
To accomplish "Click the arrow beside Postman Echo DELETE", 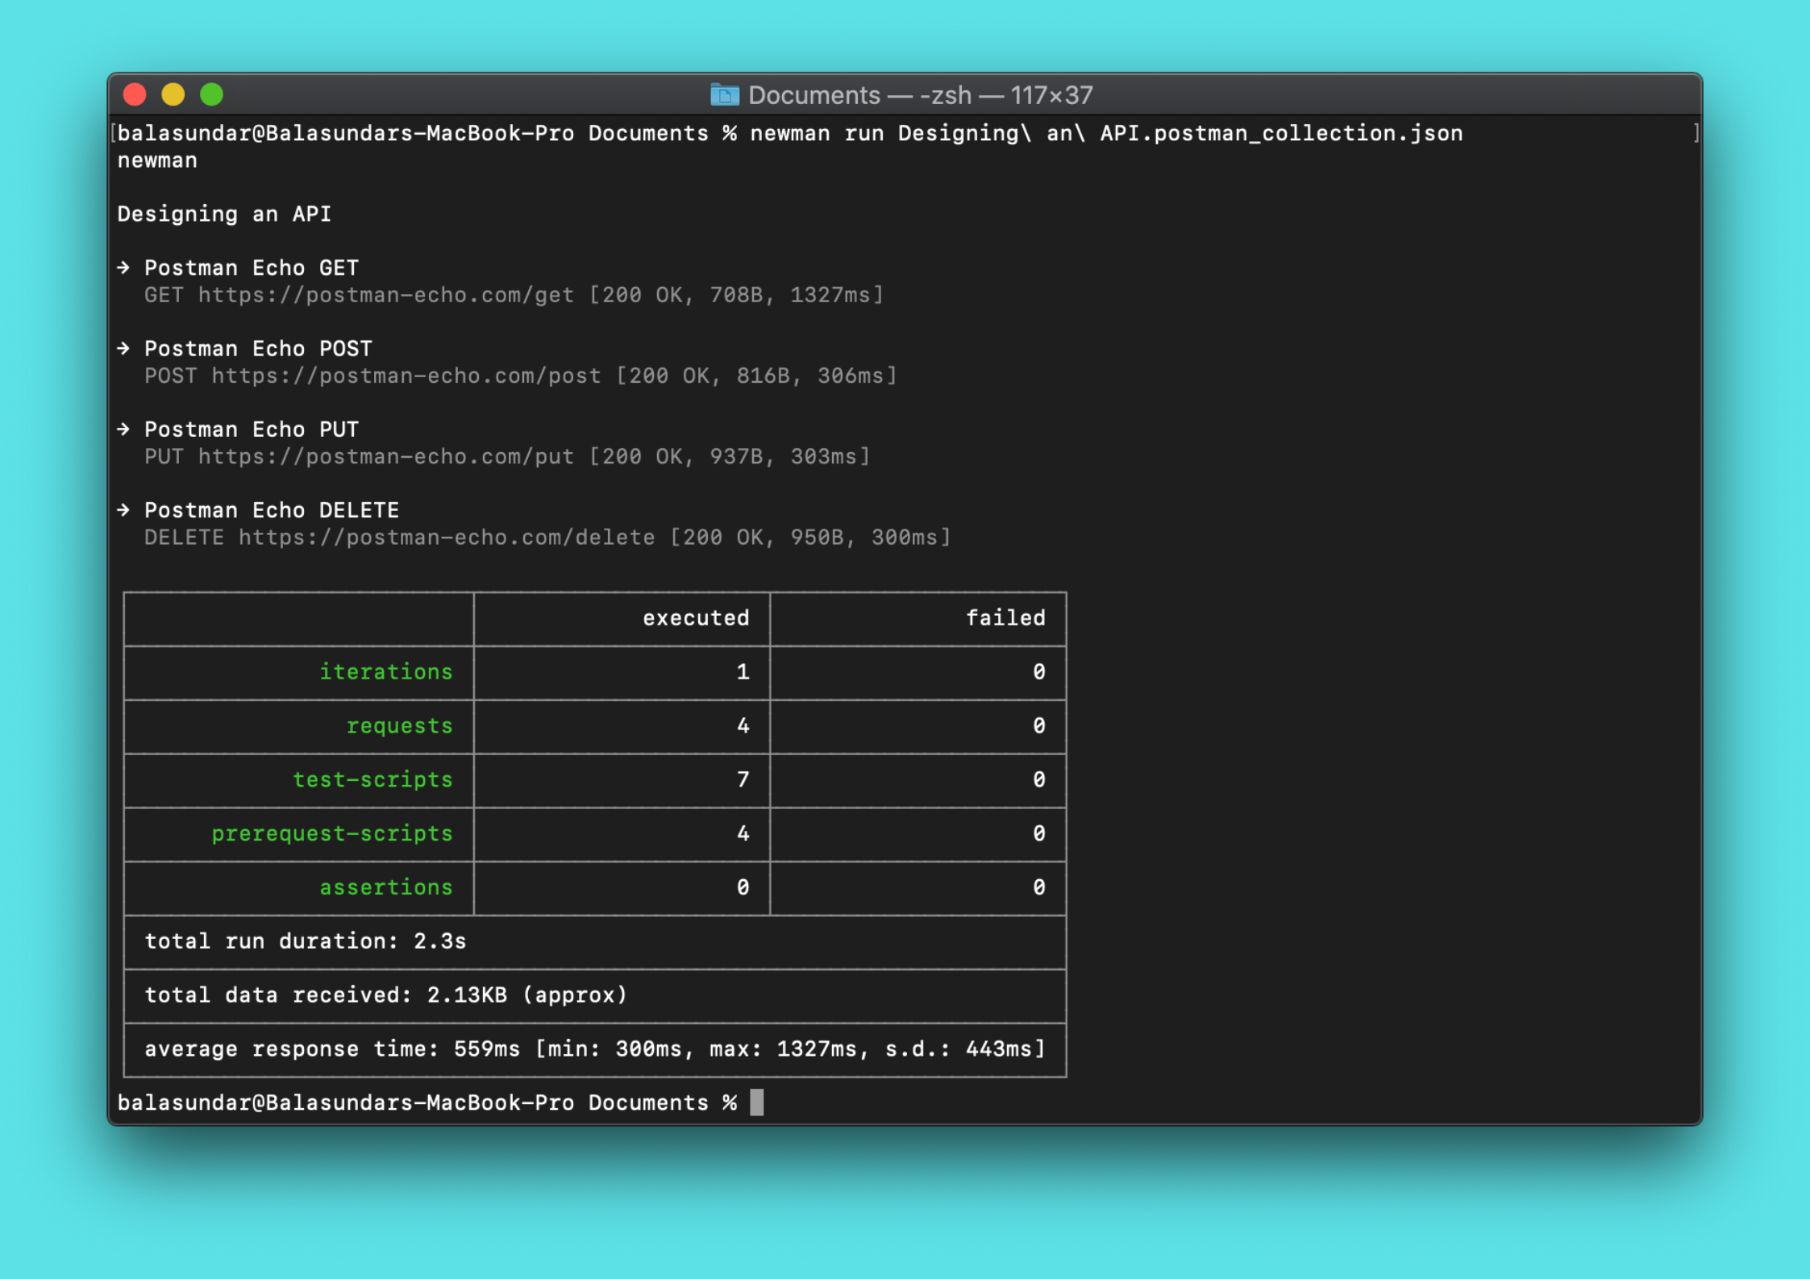I will 123,509.
